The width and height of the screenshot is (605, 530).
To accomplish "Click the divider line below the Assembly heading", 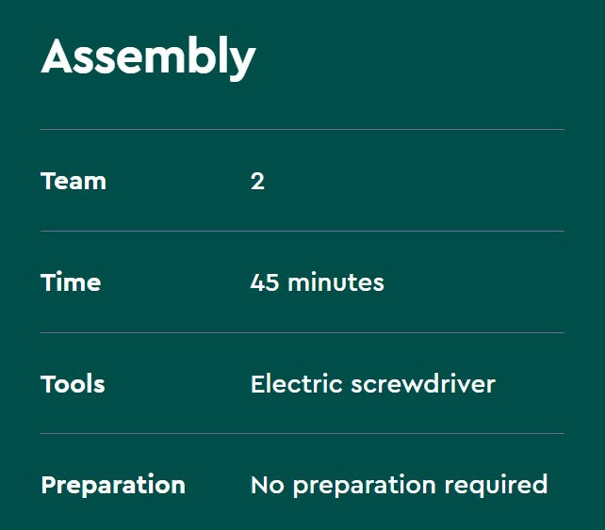I will [302, 130].
